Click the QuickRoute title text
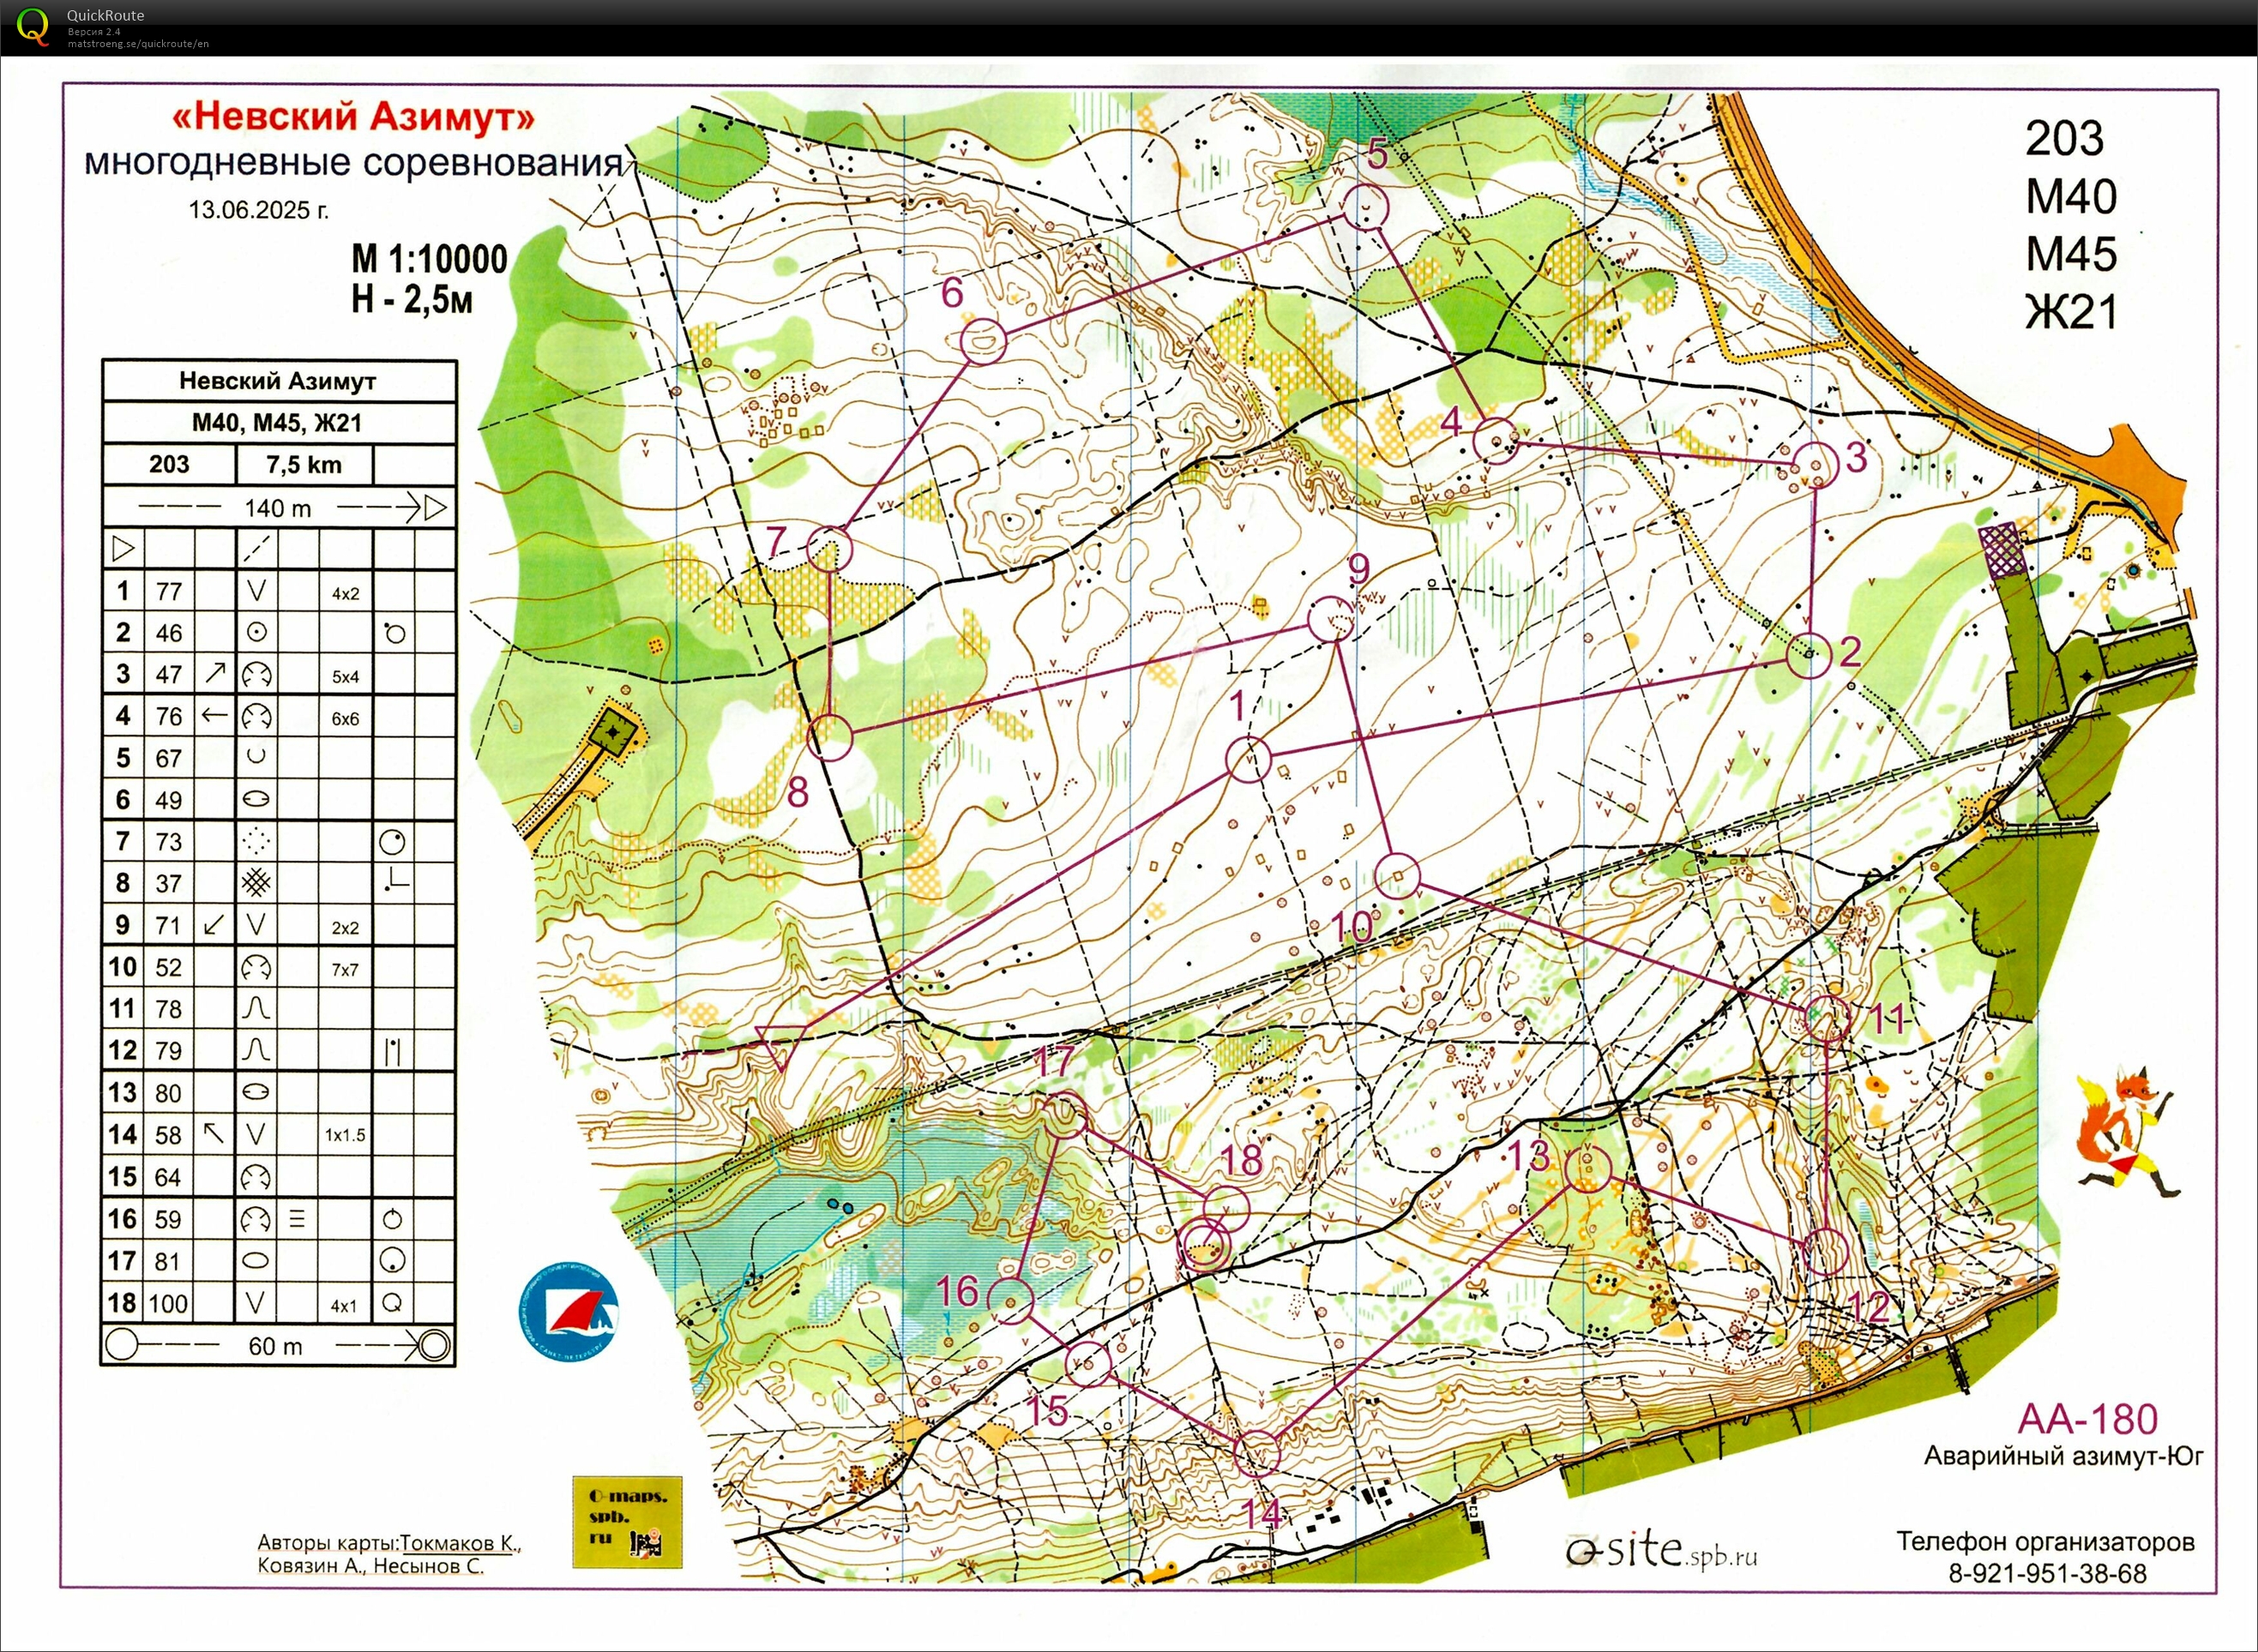2258x1652 pixels. pos(105,15)
